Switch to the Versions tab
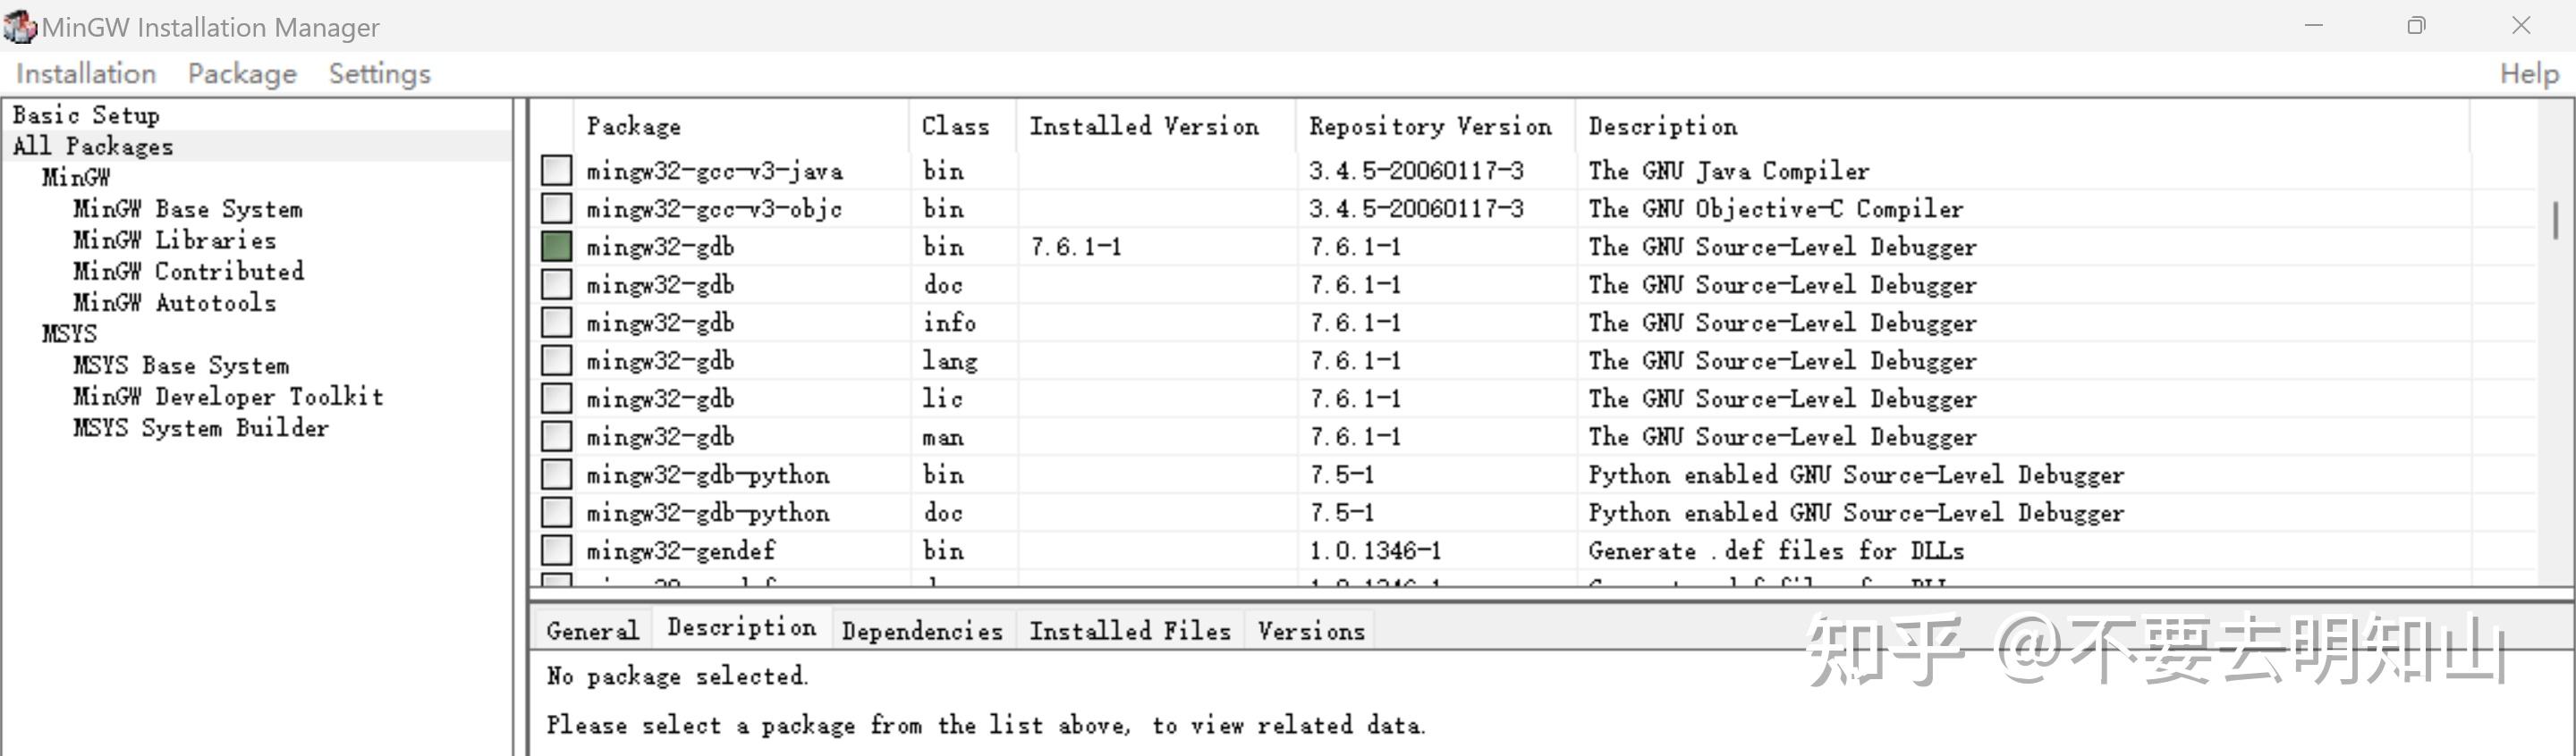The image size is (2576, 756). pyautogui.click(x=1311, y=630)
